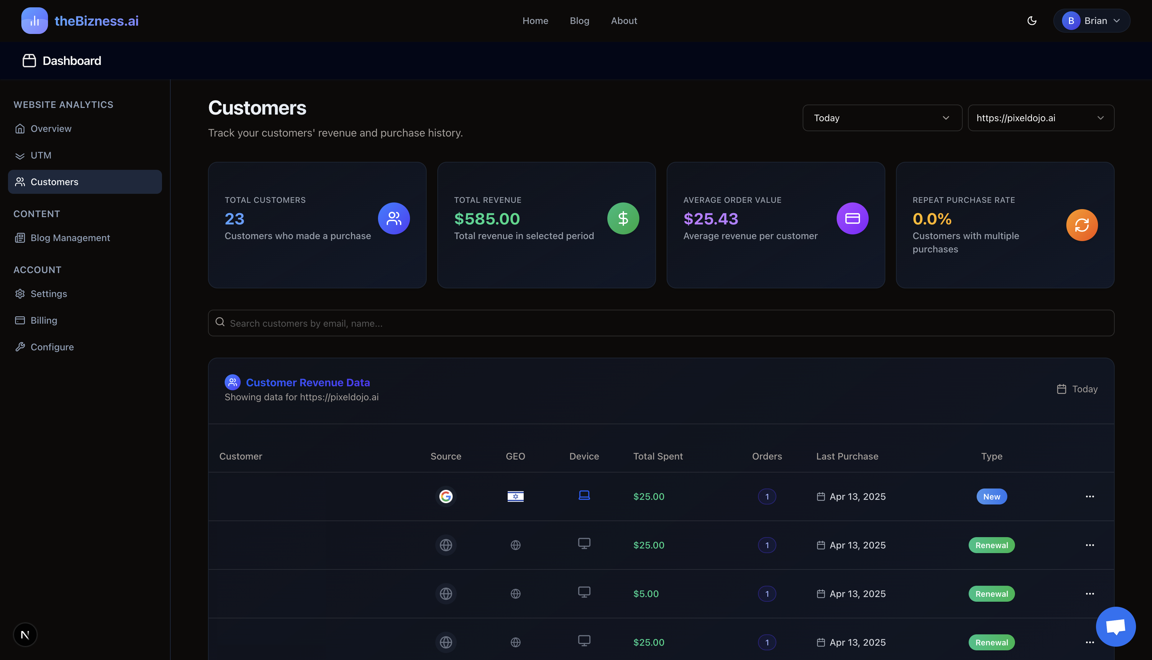Screen dimensions: 1152x660
Task: Click the Total Revenue dollar icon
Action: point(623,218)
